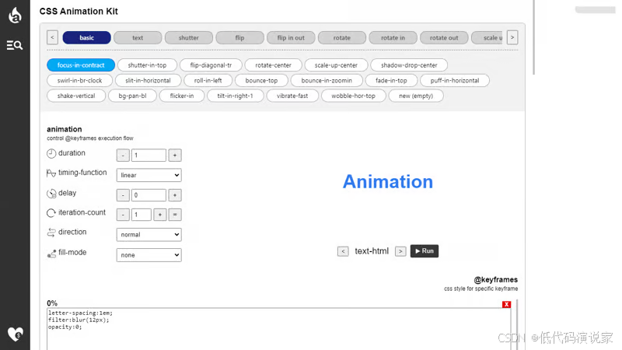The image size is (622, 350).
Task: Switch to the flip category tab
Action: (x=239, y=37)
